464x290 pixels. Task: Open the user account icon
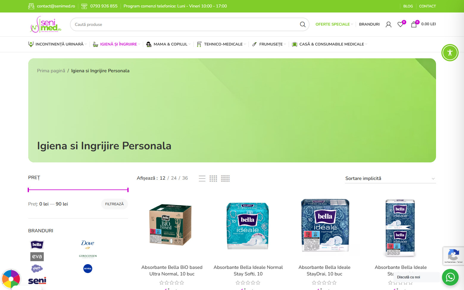[388, 24]
